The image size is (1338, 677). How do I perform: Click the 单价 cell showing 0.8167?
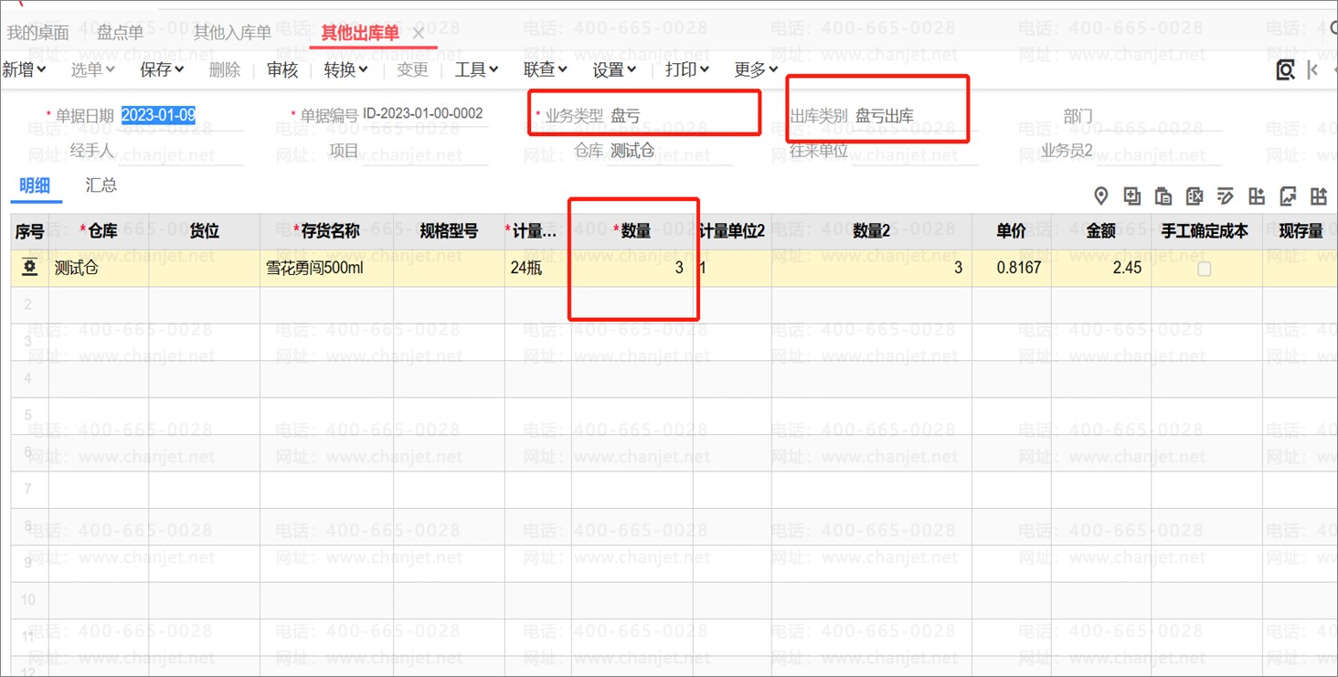click(x=1011, y=269)
